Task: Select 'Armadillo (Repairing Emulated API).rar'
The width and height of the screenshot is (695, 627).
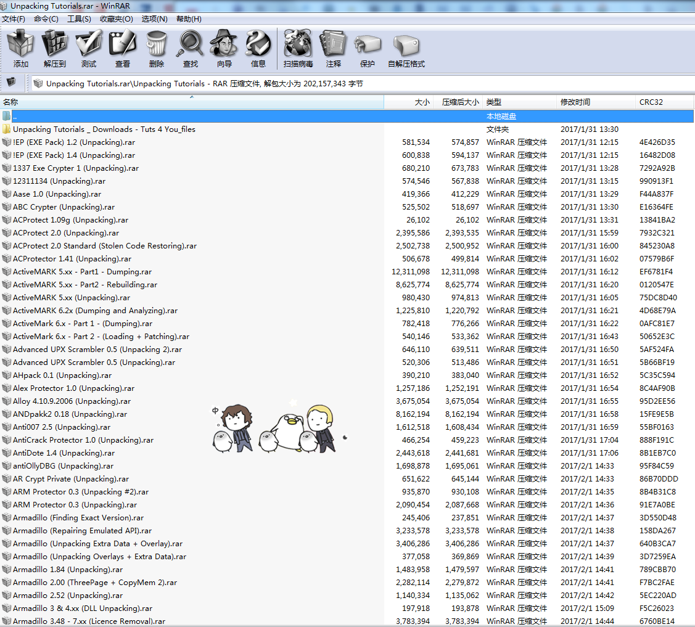Action: click(83, 530)
